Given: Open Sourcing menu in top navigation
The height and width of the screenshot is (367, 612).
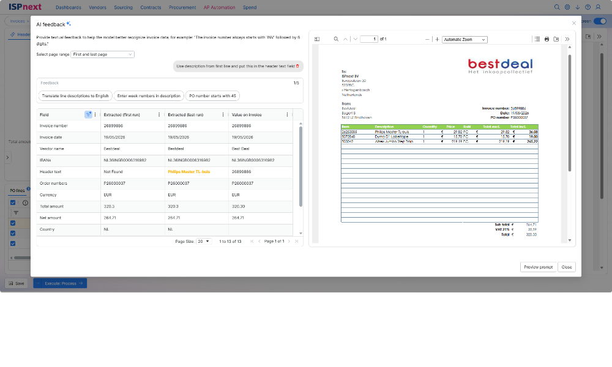Looking at the screenshot, I should coord(124,7).
